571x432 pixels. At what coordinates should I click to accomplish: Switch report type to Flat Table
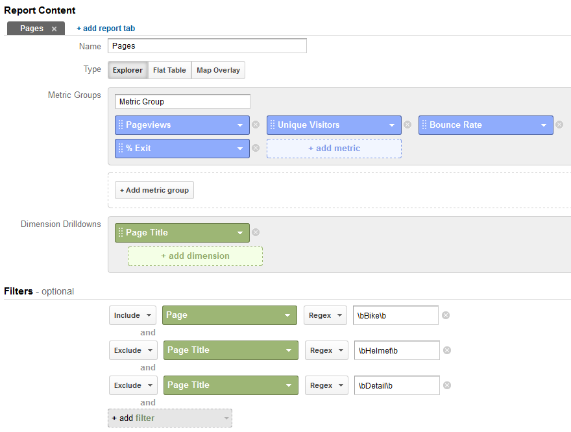click(169, 70)
